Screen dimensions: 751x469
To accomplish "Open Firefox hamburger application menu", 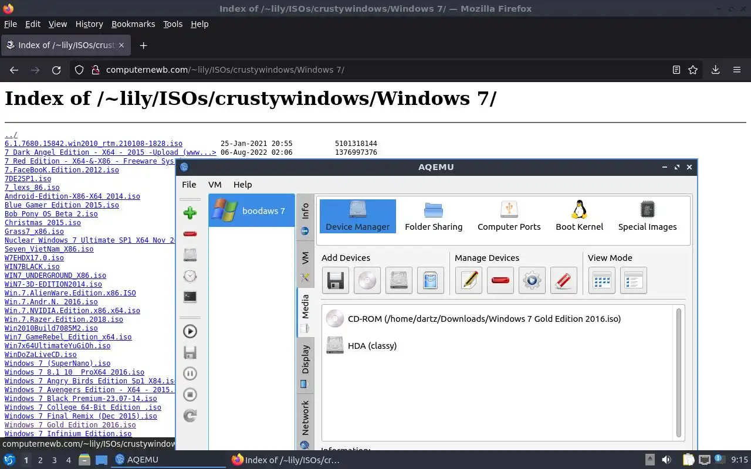I will tap(737, 70).
